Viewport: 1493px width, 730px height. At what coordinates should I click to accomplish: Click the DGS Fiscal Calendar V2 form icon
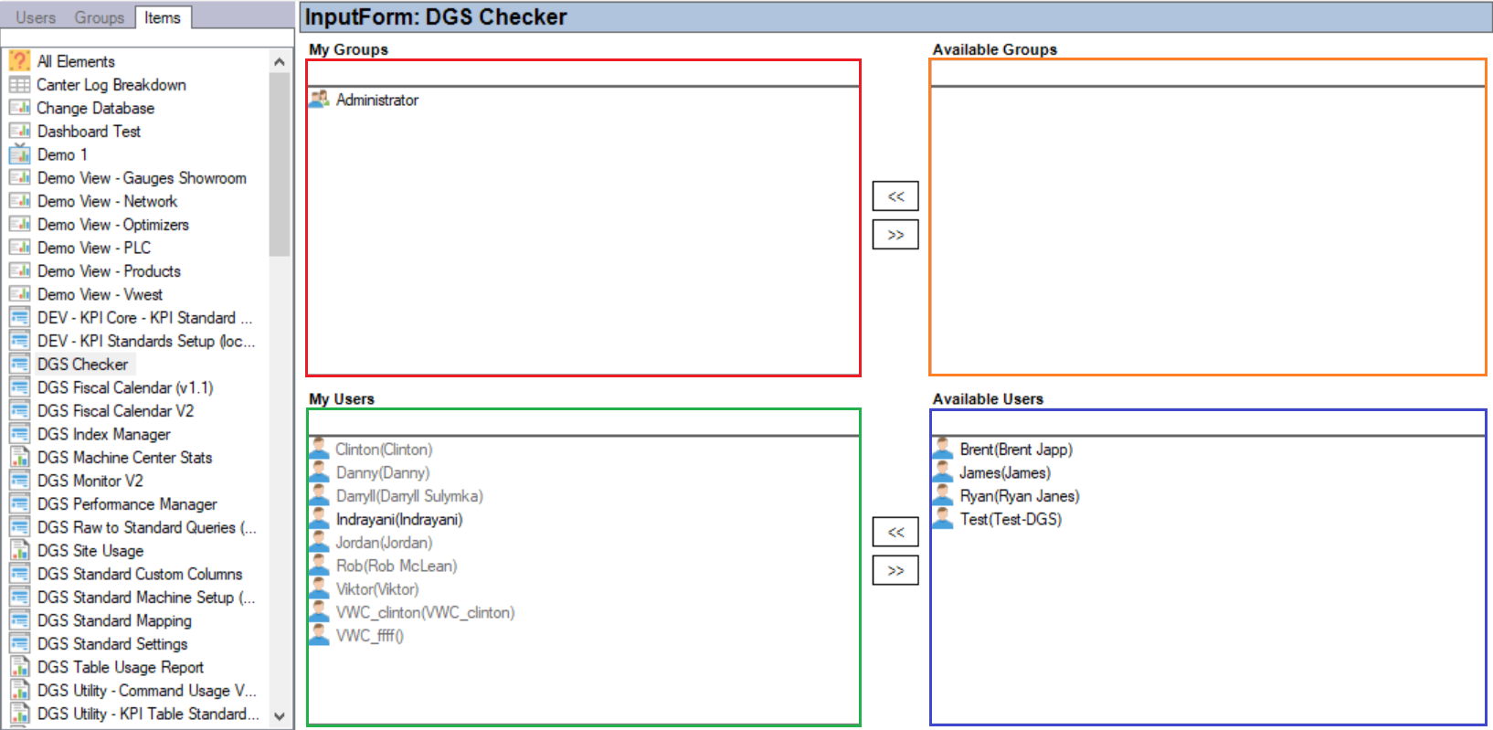(19, 411)
